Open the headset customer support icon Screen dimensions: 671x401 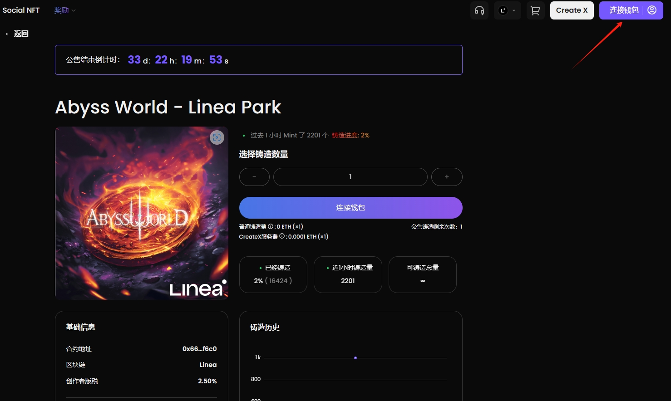[479, 10]
